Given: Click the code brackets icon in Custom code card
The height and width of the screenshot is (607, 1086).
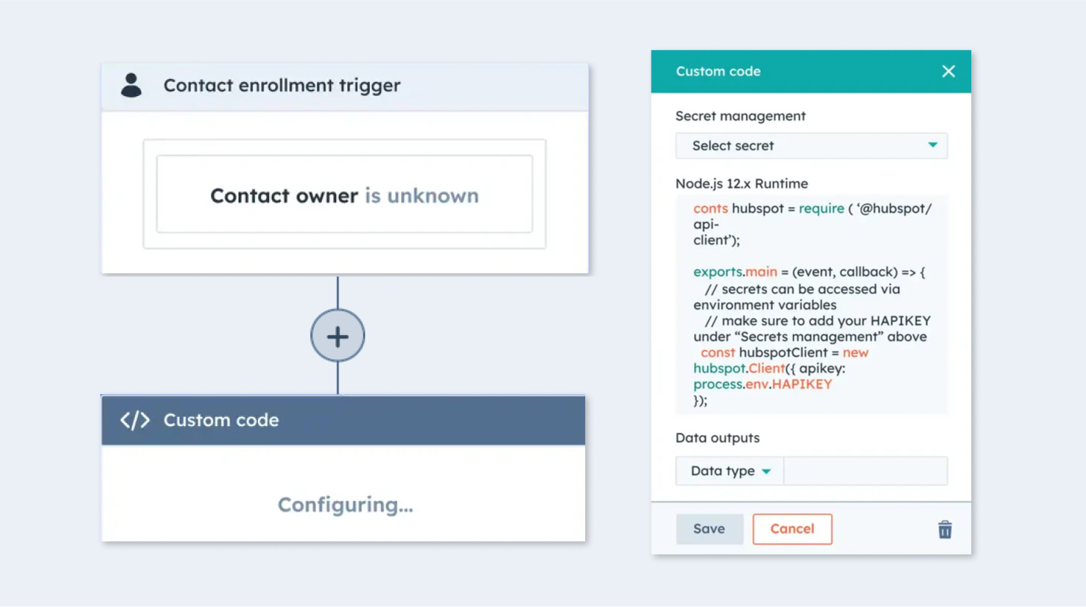Looking at the screenshot, I should (x=135, y=420).
